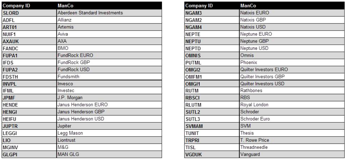Select the Fundsmith ManCo cell

click(x=109, y=76)
